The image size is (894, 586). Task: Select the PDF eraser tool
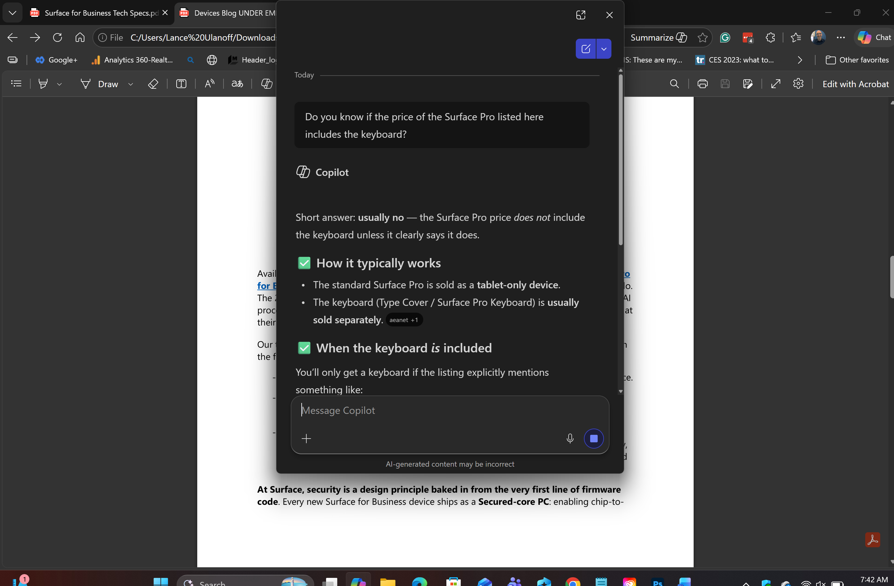point(153,84)
